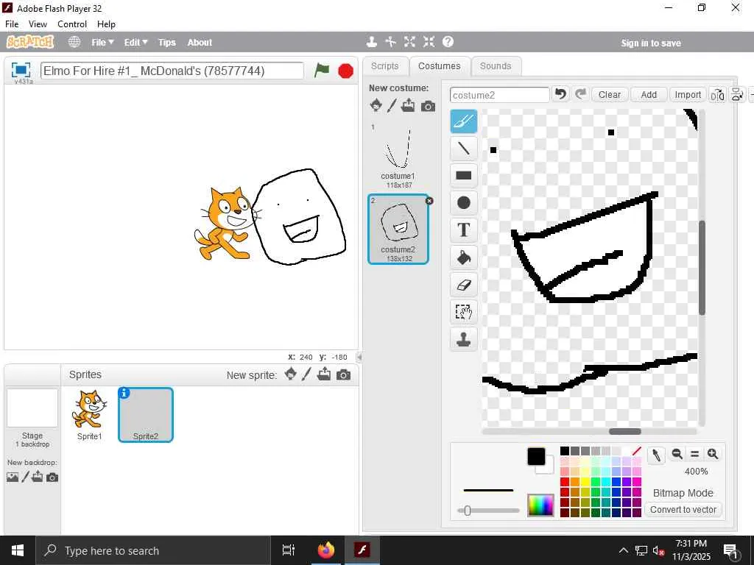Switch stage to full screen presentation mode
Screen dimensions: 754x565
tap(21, 70)
